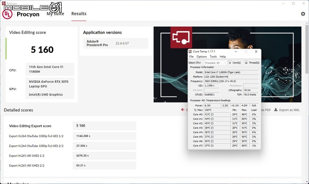309x184 pixels.
Task: Click Core Temp Model field Intel Core i7 11800H
Action: (x=231, y=72)
